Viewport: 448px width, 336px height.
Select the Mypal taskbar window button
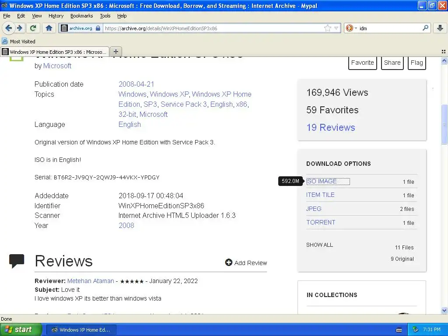pyautogui.click(x=81, y=330)
